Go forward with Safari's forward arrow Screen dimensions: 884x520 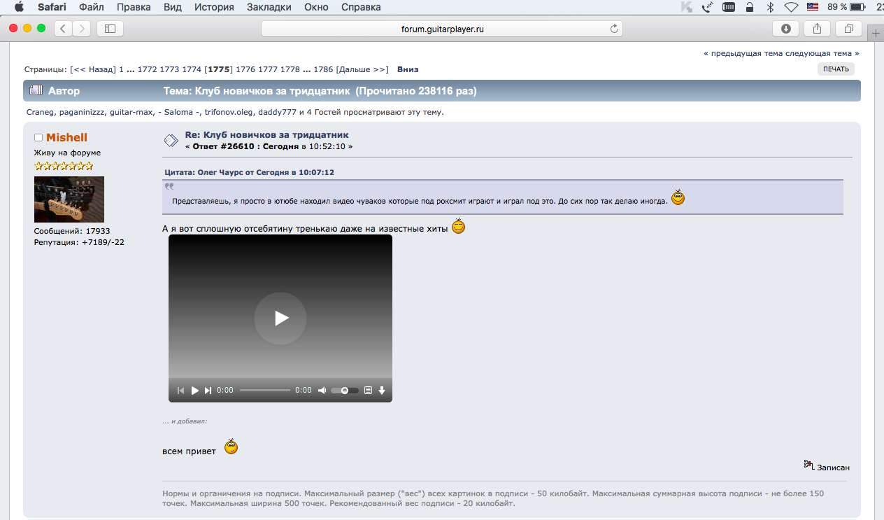(x=81, y=29)
